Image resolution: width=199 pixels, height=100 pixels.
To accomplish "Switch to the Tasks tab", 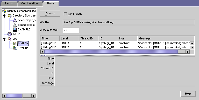I will tap(9, 4).
